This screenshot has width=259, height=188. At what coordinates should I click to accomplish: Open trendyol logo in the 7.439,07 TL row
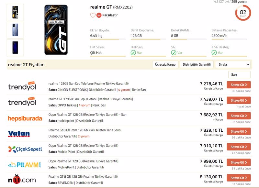[x=22, y=102]
